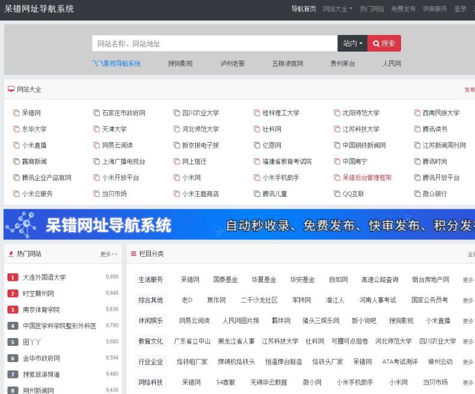
Task: Click the icon next to QQ互联
Action: tap(337, 194)
